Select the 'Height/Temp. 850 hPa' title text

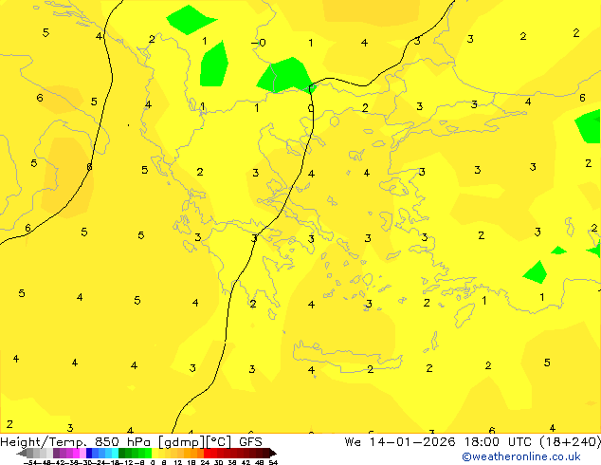pyautogui.click(x=76, y=442)
